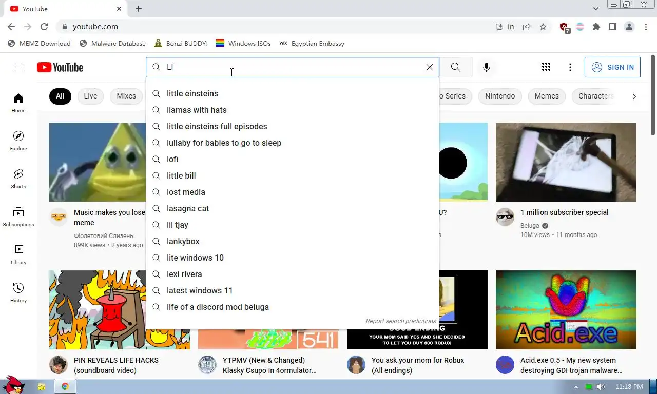Click the '1 million subscriber special' title
This screenshot has width=657, height=394.
click(x=565, y=212)
